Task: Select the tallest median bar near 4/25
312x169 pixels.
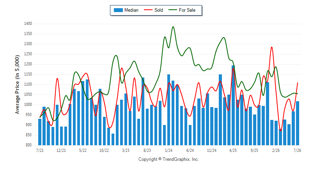Action: click(233, 105)
